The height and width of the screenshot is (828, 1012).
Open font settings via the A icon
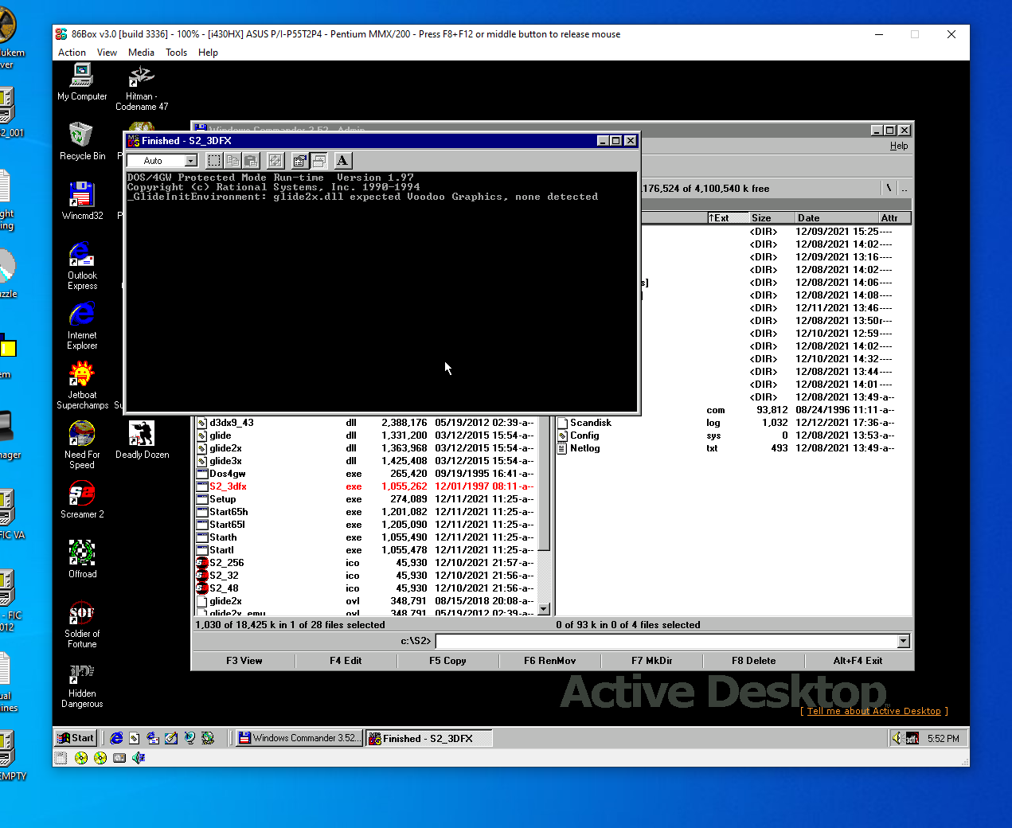click(x=342, y=160)
